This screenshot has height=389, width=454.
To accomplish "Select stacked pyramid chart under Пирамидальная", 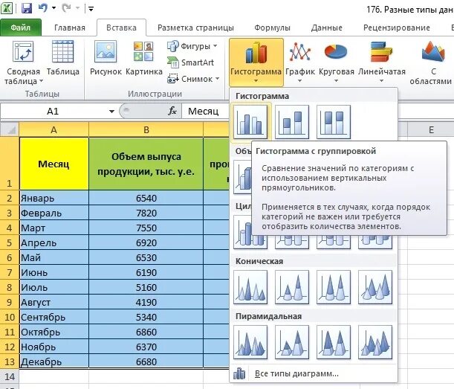I will tap(292, 342).
